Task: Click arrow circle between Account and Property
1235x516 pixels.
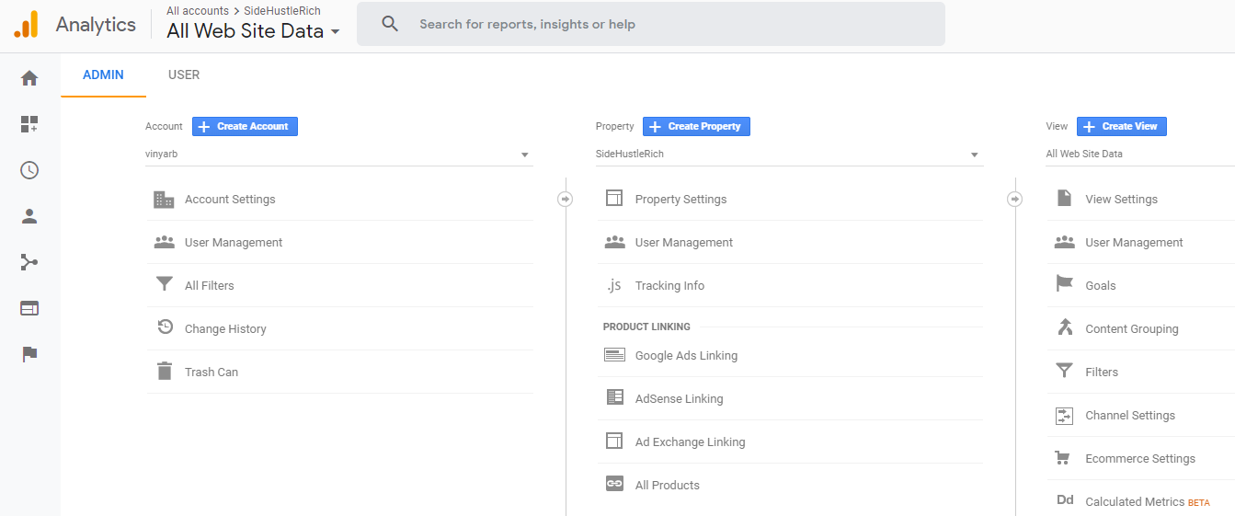Action: (565, 199)
